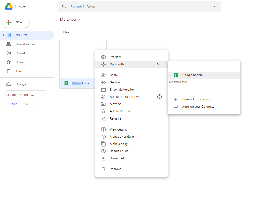Click the Add shortcut Drive icon
The image size is (259, 197).
tap(103, 97)
